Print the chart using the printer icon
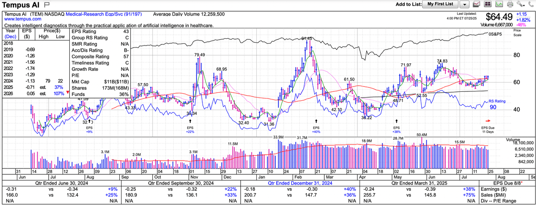The height and width of the screenshot is (206, 536). [x=510, y=4]
